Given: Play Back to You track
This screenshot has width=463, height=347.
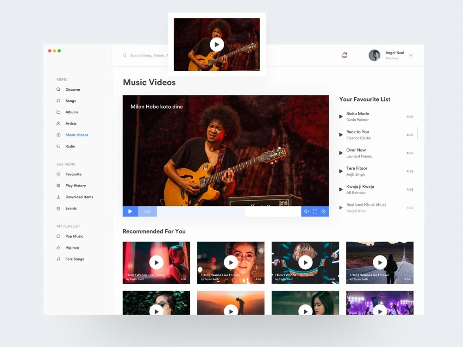Looking at the screenshot, I should [x=341, y=135].
